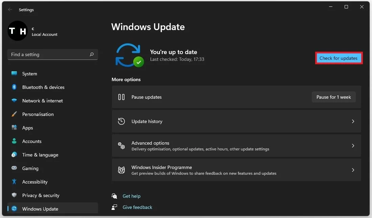Click the search magnifier icon

[x=92, y=54]
